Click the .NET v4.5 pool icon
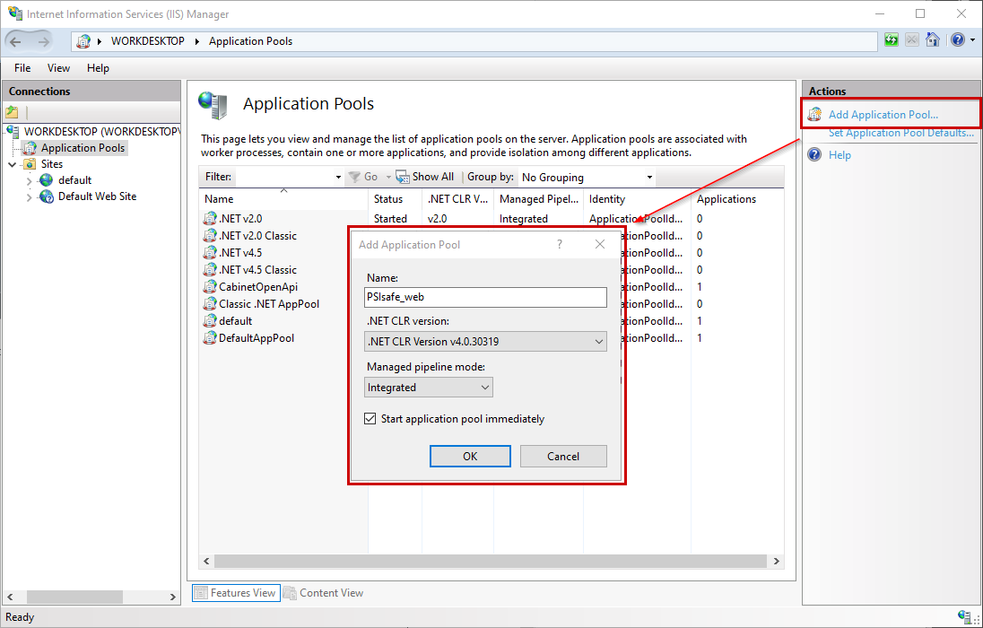The width and height of the screenshot is (983, 628). pyautogui.click(x=210, y=253)
